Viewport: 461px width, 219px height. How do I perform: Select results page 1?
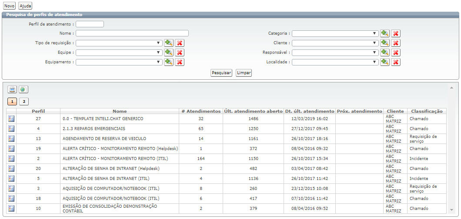pyautogui.click(x=12, y=101)
